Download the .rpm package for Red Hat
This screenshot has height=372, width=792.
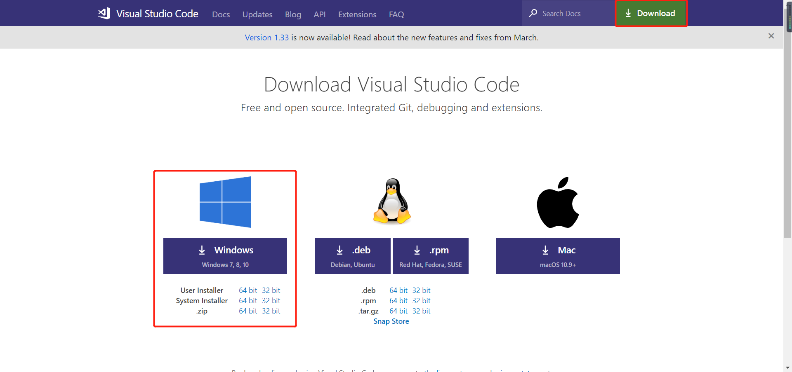[x=431, y=256]
